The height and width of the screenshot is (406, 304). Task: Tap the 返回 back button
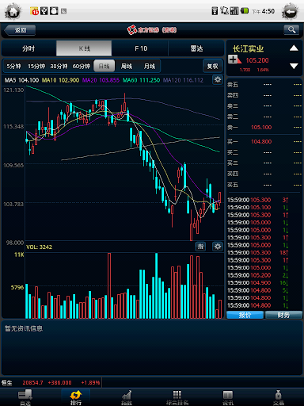coord(20,30)
